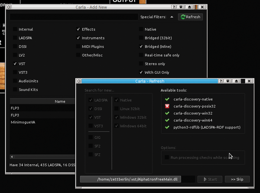This screenshot has width=260, height=193.
Task: Enable the Other/Misc category checkbox
Action: [x=78, y=55]
